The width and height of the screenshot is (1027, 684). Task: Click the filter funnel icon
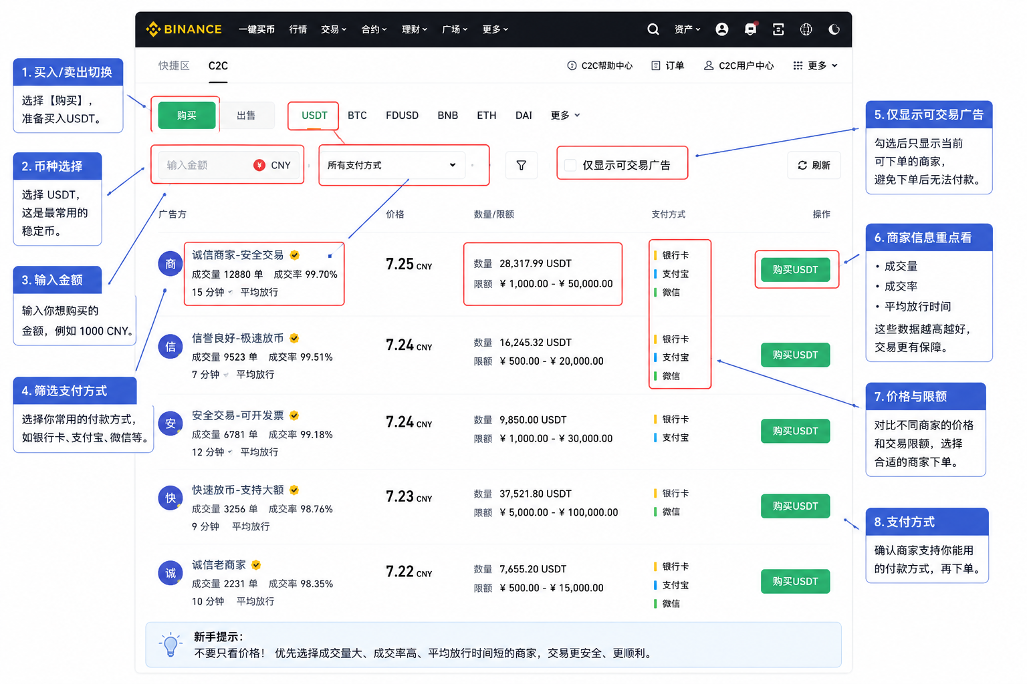522,165
